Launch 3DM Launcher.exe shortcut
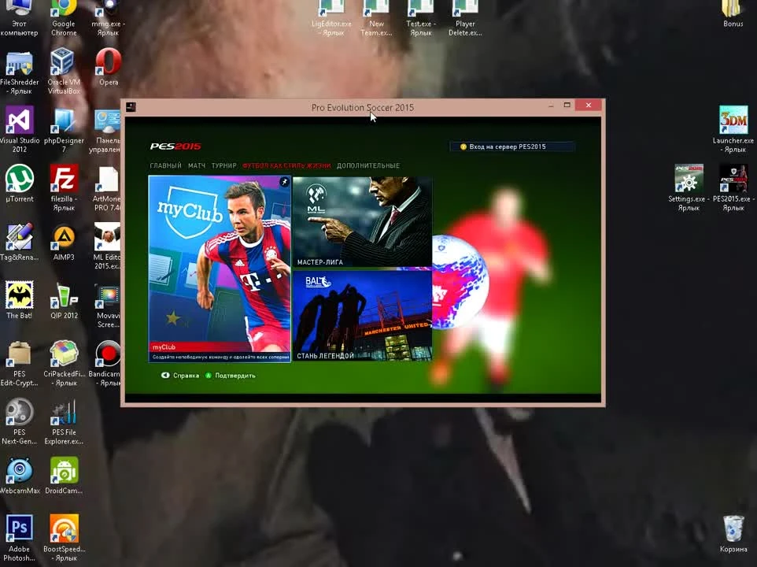 coord(733,129)
